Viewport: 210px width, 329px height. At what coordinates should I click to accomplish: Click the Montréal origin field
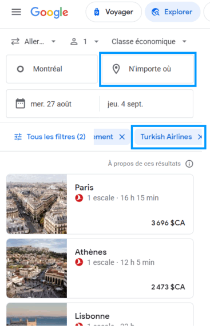(x=52, y=69)
